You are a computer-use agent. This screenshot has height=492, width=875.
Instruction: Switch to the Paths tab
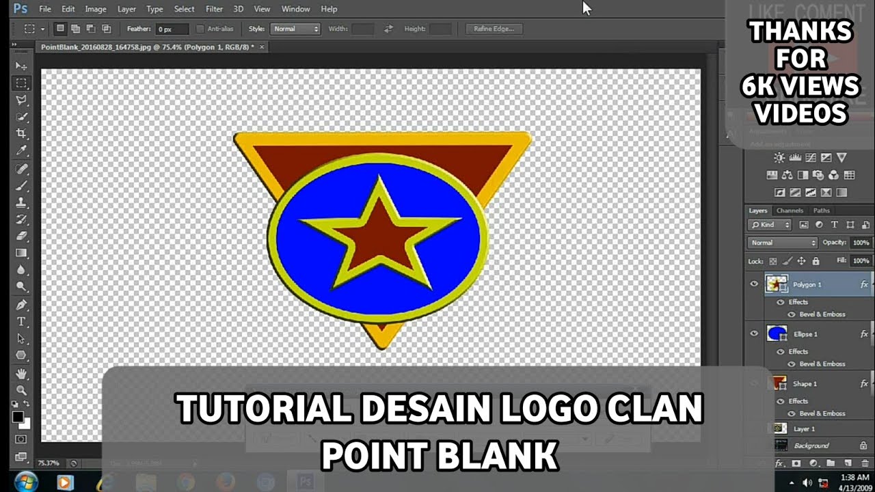click(821, 210)
